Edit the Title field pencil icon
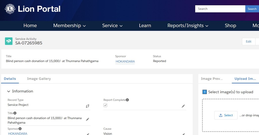The width and height of the screenshot is (259, 135). (88, 119)
